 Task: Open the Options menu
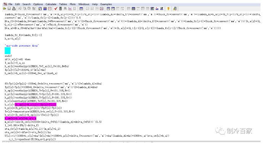(x=38, y=4)
